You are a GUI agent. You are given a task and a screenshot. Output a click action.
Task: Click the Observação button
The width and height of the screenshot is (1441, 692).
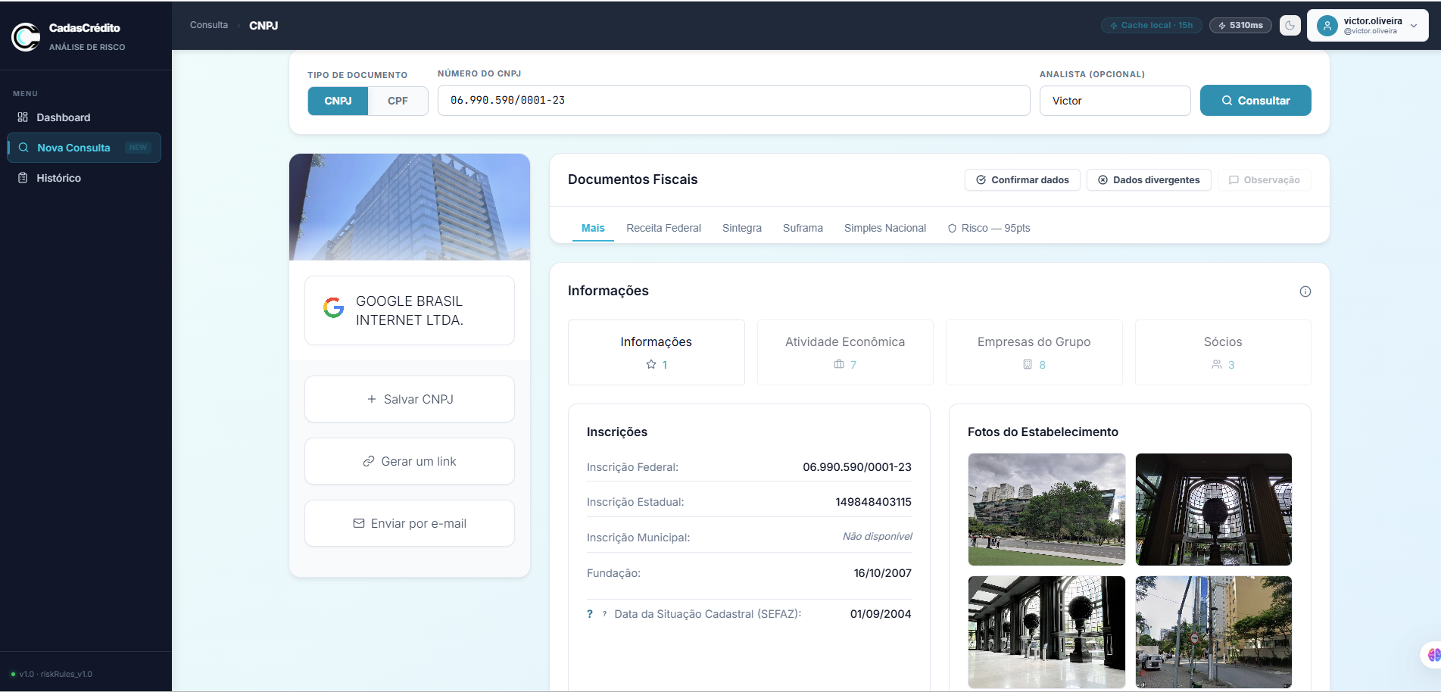(1265, 180)
